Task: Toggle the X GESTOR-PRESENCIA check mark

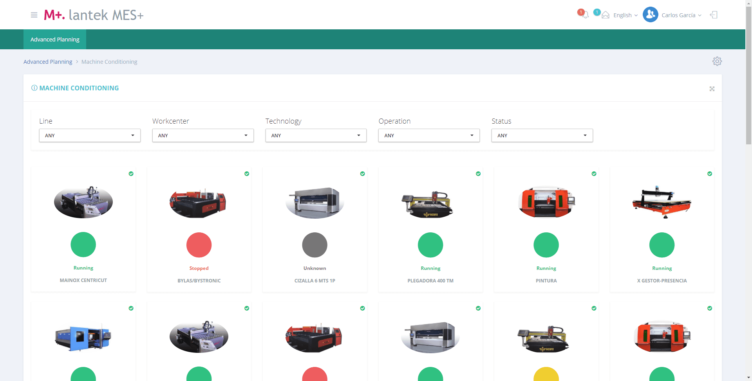Action: click(x=709, y=174)
